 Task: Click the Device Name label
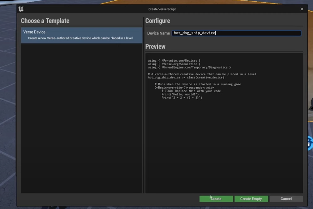[159, 33]
